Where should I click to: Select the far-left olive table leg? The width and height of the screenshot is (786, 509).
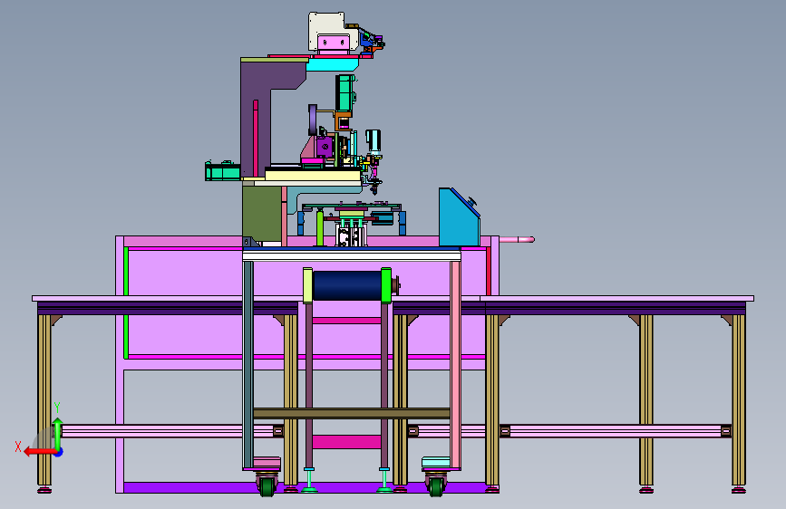coord(44,401)
